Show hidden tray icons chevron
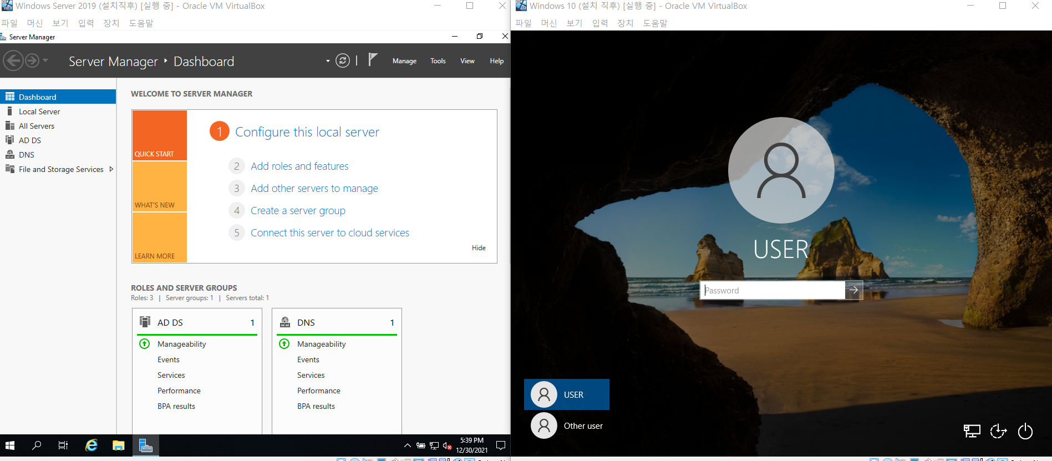 coord(407,445)
